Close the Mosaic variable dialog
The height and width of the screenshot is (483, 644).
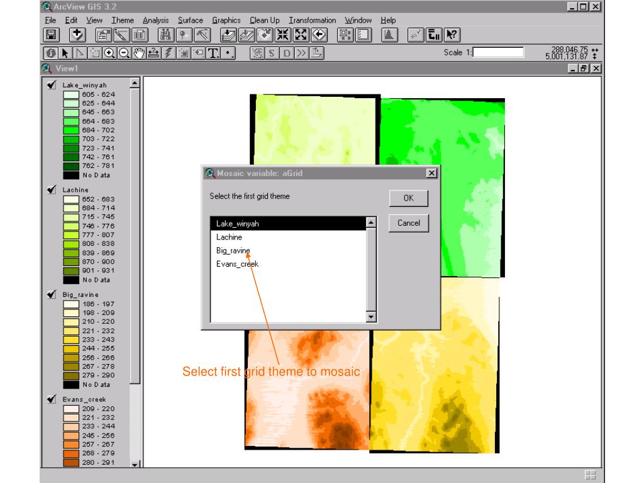[x=431, y=174]
